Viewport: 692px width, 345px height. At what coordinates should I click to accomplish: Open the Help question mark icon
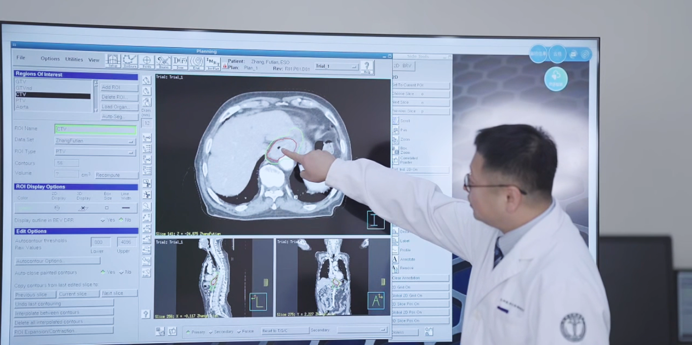point(367,67)
